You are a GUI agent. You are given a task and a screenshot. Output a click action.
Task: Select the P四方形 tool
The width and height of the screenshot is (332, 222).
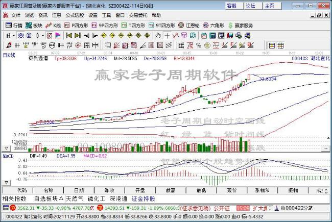click(77, 25)
